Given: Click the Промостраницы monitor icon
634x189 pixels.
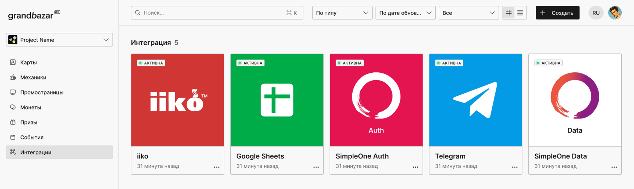Looking at the screenshot, I should click(x=13, y=92).
